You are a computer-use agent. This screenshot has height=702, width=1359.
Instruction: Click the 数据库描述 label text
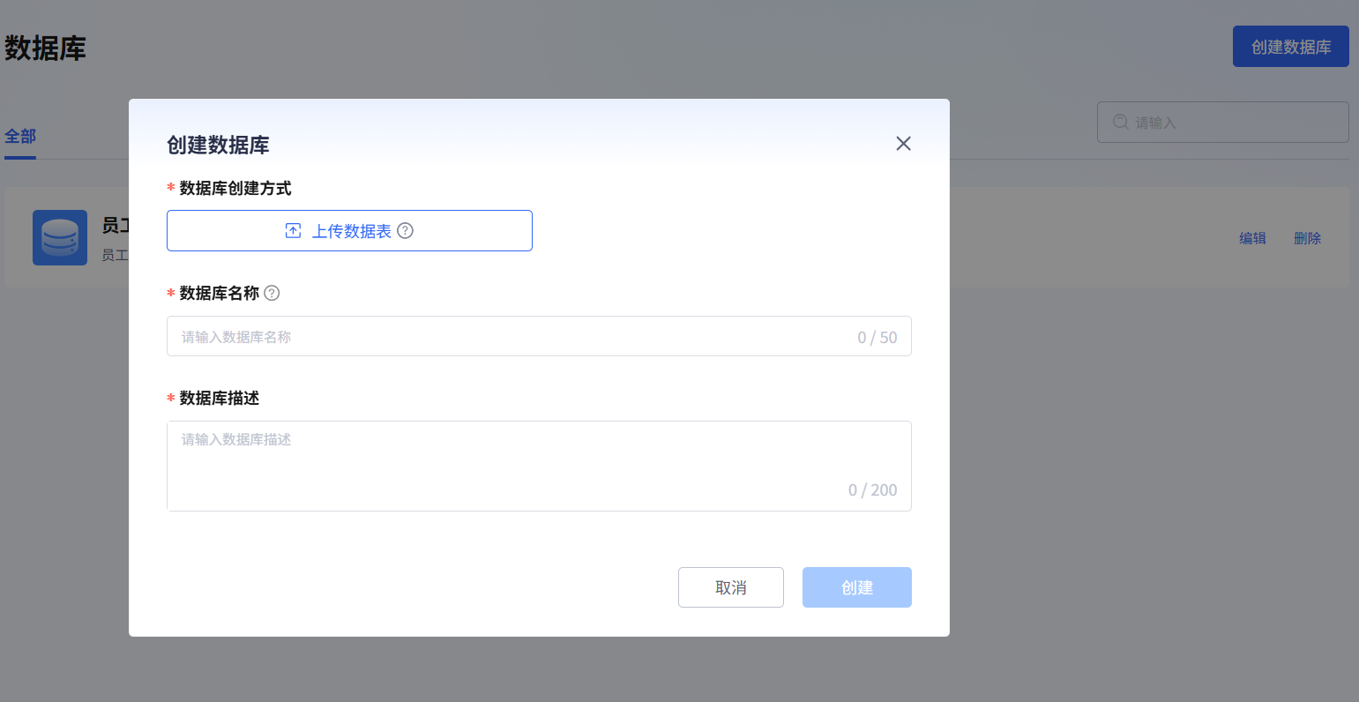click(x=220, y=398)
